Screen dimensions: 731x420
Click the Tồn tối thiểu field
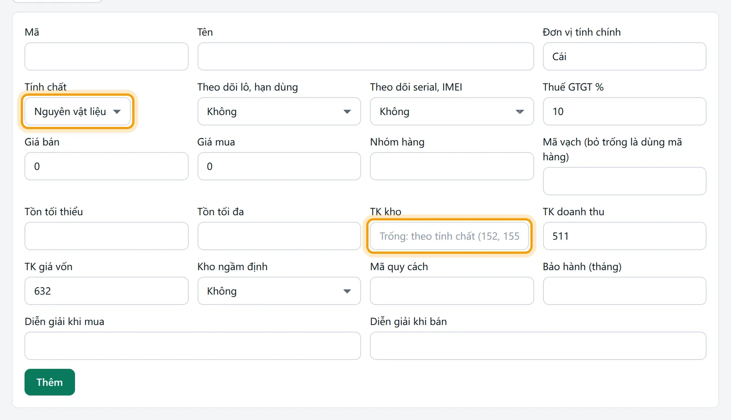(106, 236)
